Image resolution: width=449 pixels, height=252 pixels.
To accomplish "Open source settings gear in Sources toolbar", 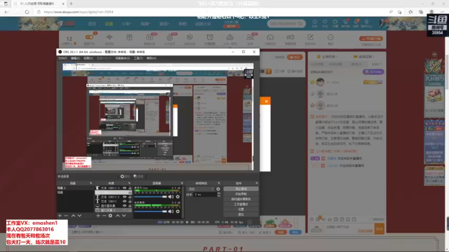I will 110,216.
